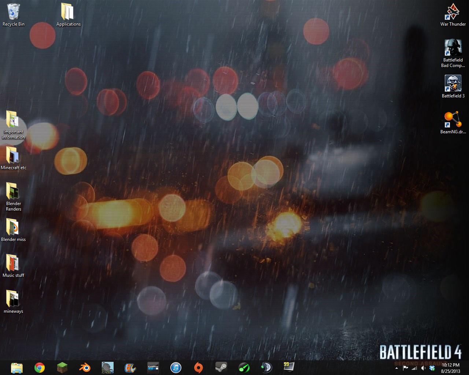Select the Minecraft etc folder
This screenshot has width=469, height=375.
[14, 159]
